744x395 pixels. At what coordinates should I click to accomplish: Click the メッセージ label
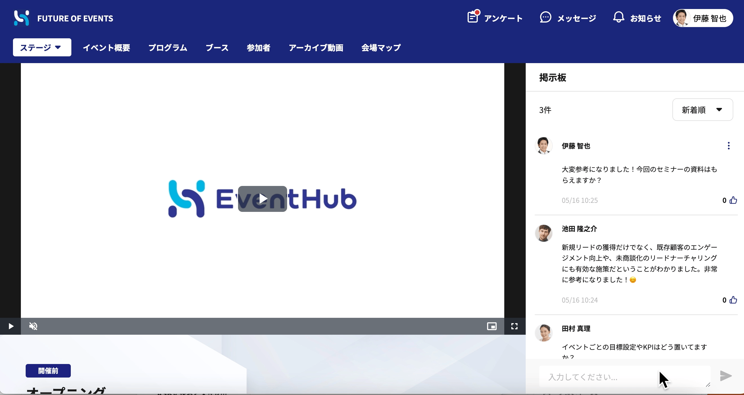[x=576, y=19]
